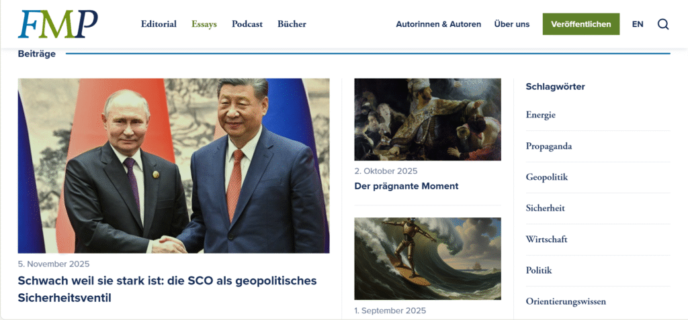Visit Autorinnen & Autoren page
This screenshot has height=320, width=688.
pyautogui.click(x=438, y=24)
